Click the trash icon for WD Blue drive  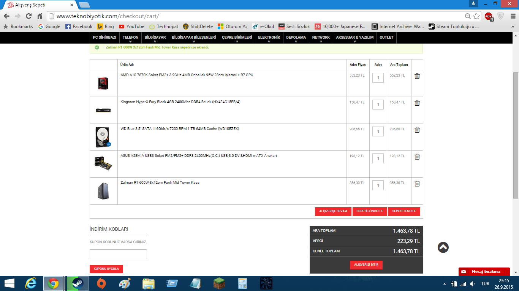pyautogui.click(x=417, y=130)
